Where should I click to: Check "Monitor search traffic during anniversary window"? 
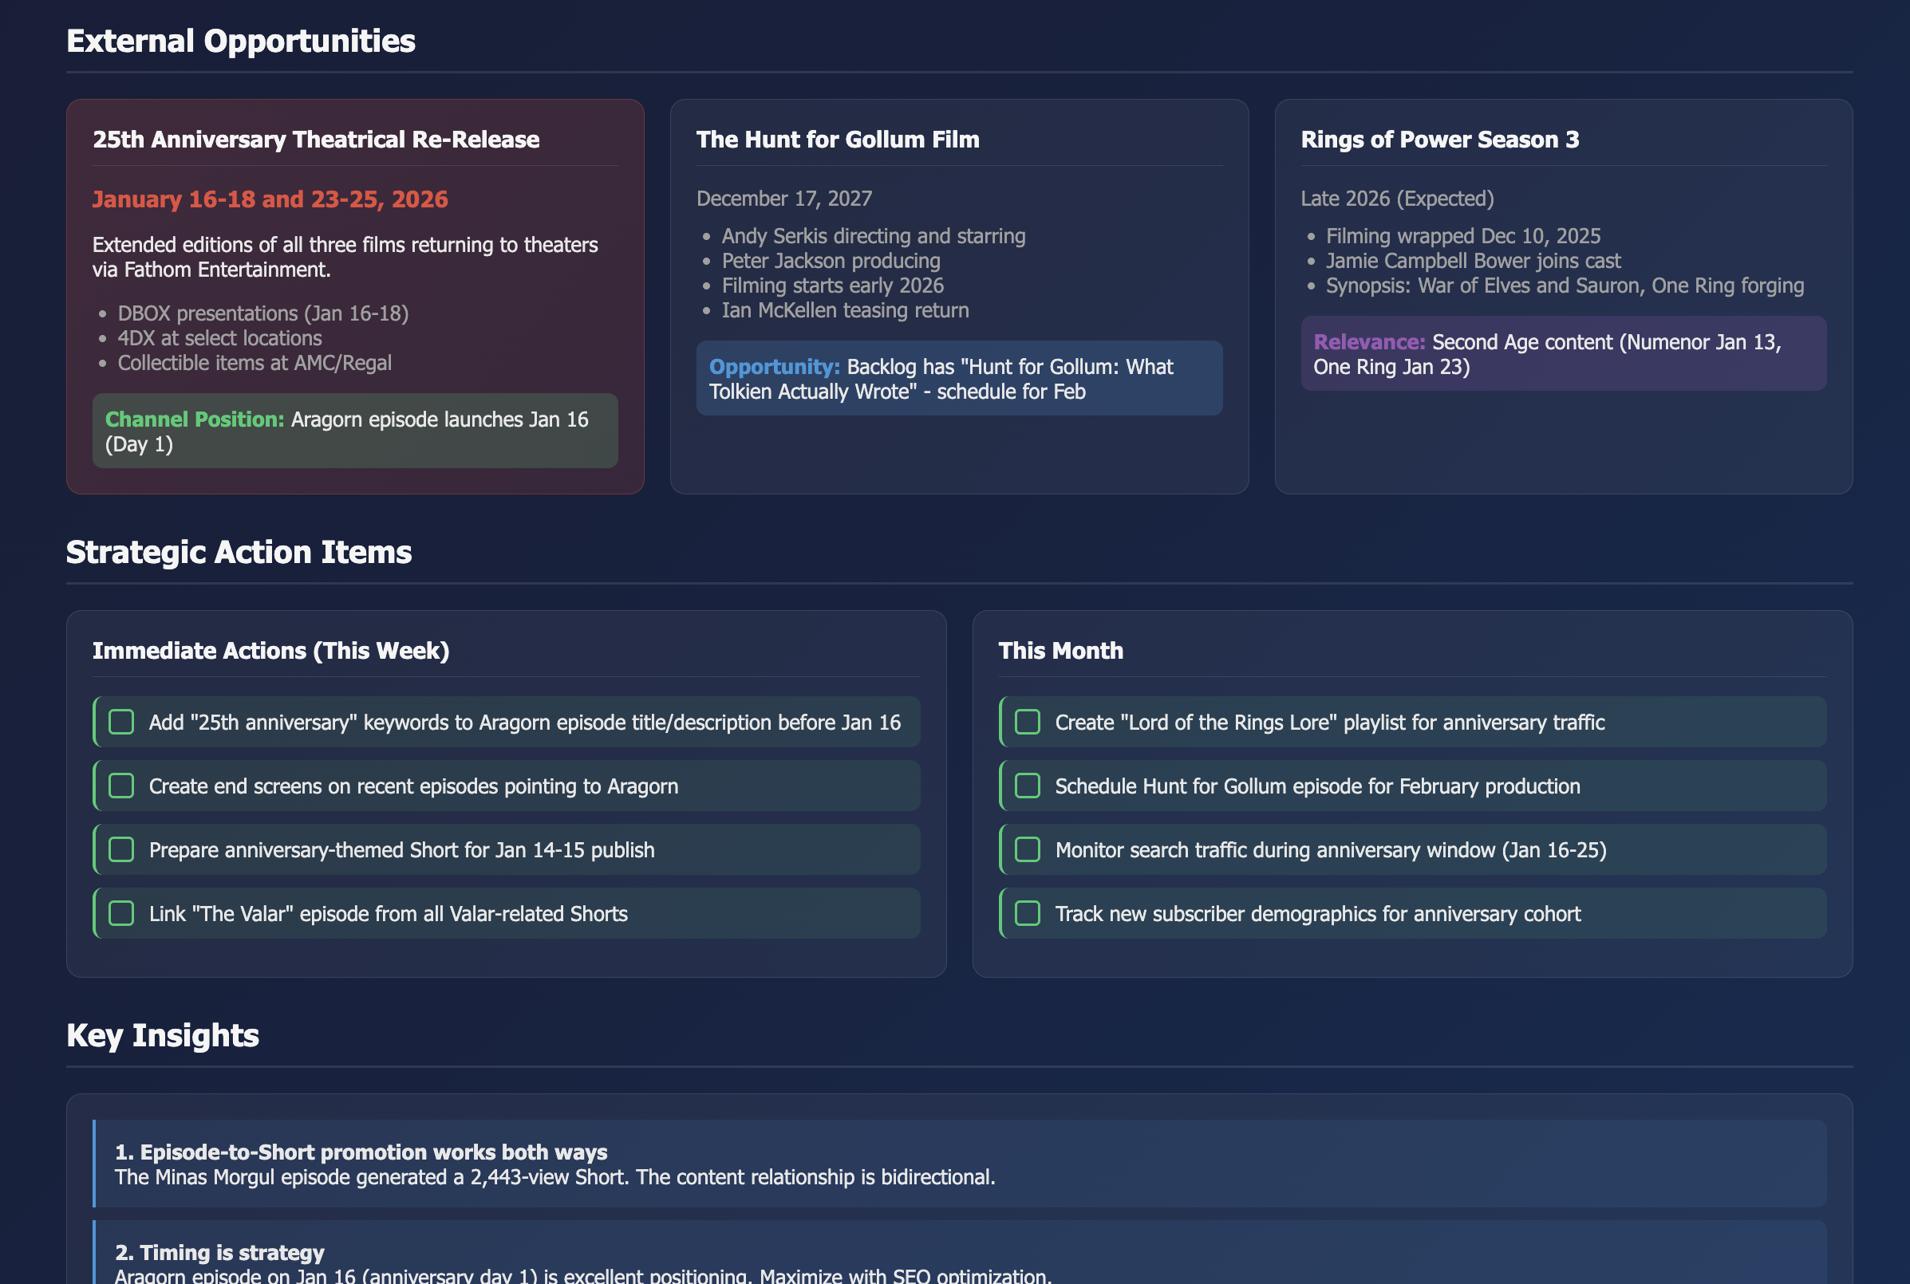[1027, 849]
